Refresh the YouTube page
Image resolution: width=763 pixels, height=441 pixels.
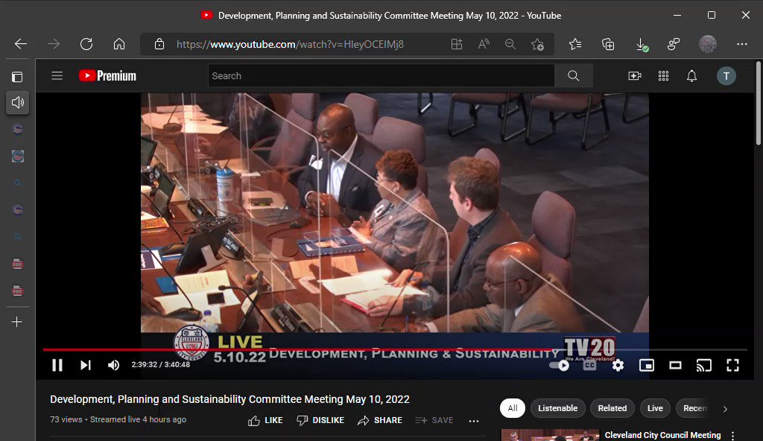click(86, 44)
